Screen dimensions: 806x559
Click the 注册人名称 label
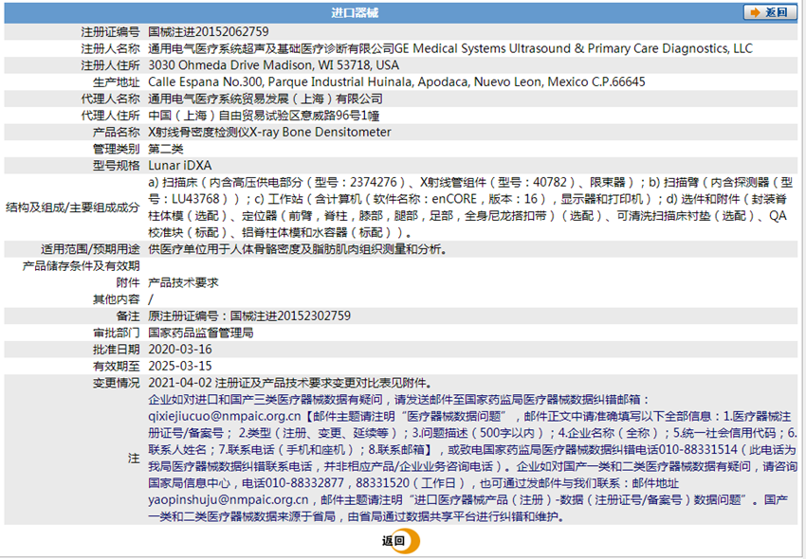coord(110,49)
